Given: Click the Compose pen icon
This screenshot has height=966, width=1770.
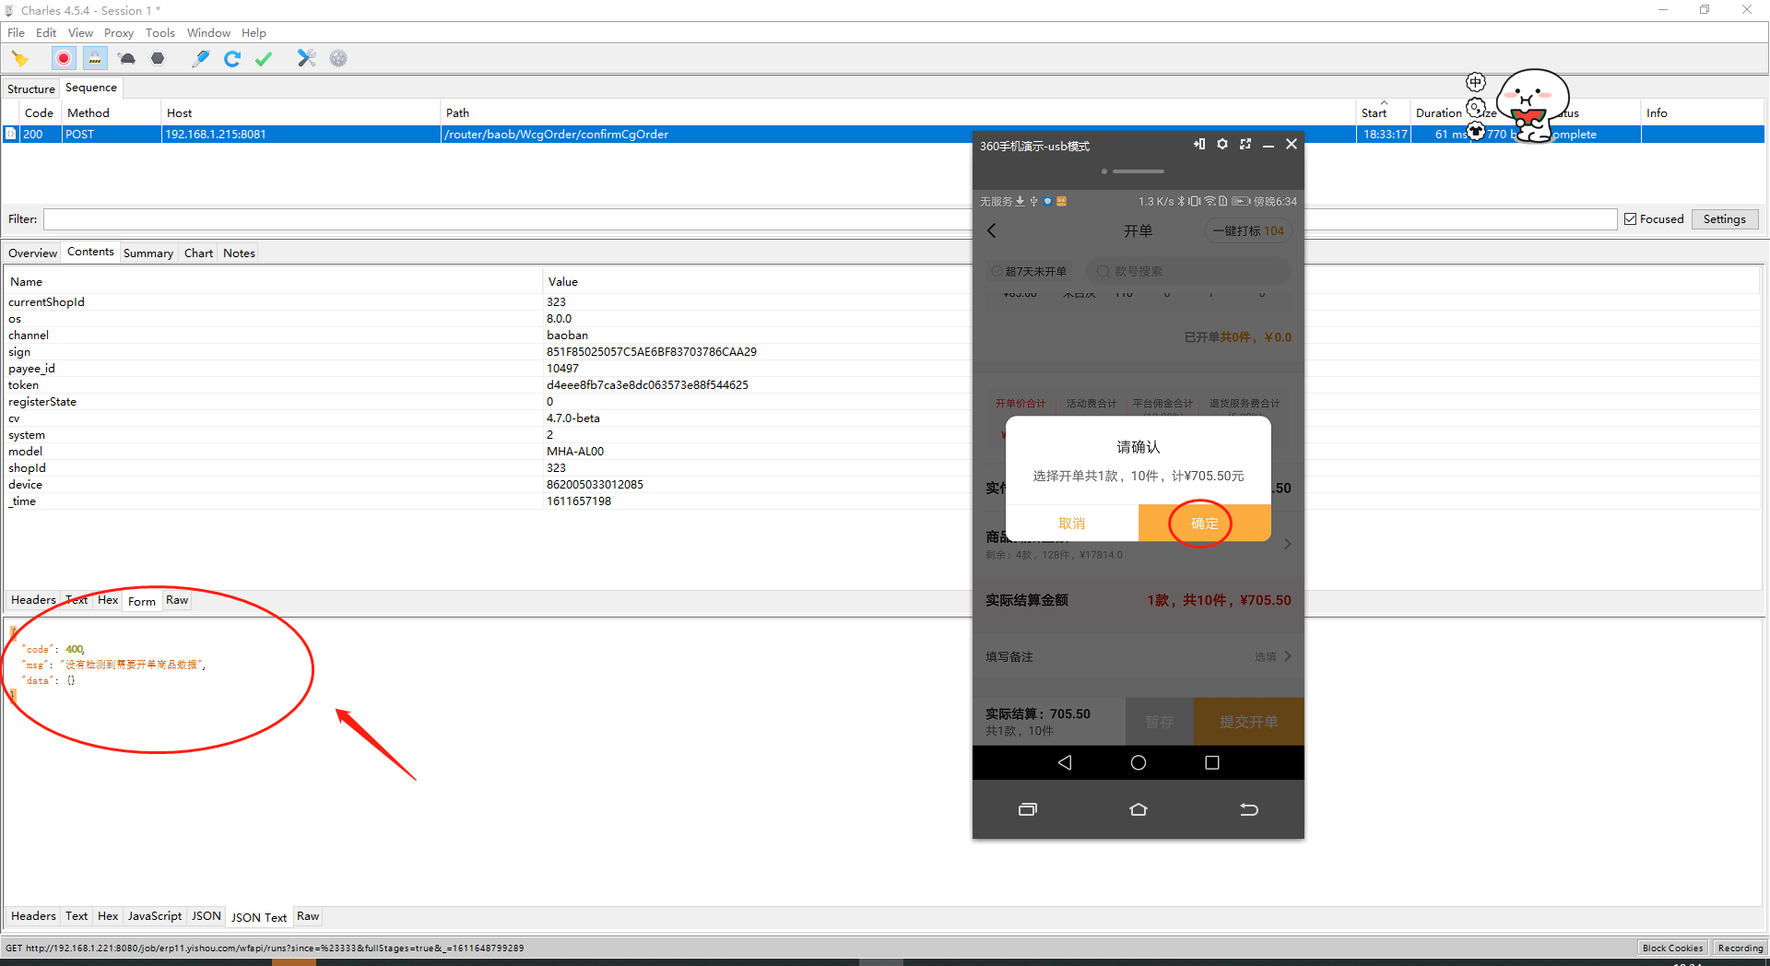Looking at the screenshot, I should tap(200, 59).
